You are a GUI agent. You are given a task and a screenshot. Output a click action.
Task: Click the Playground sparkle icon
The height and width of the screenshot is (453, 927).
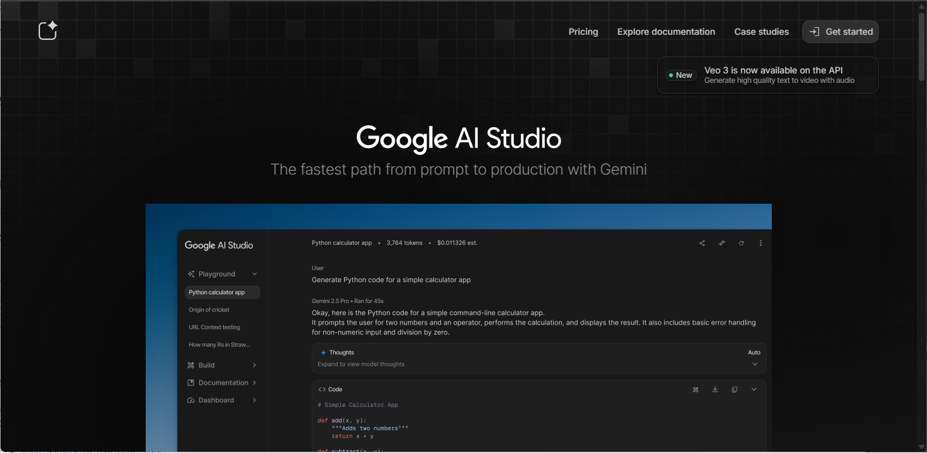click(x=191, y=274)
